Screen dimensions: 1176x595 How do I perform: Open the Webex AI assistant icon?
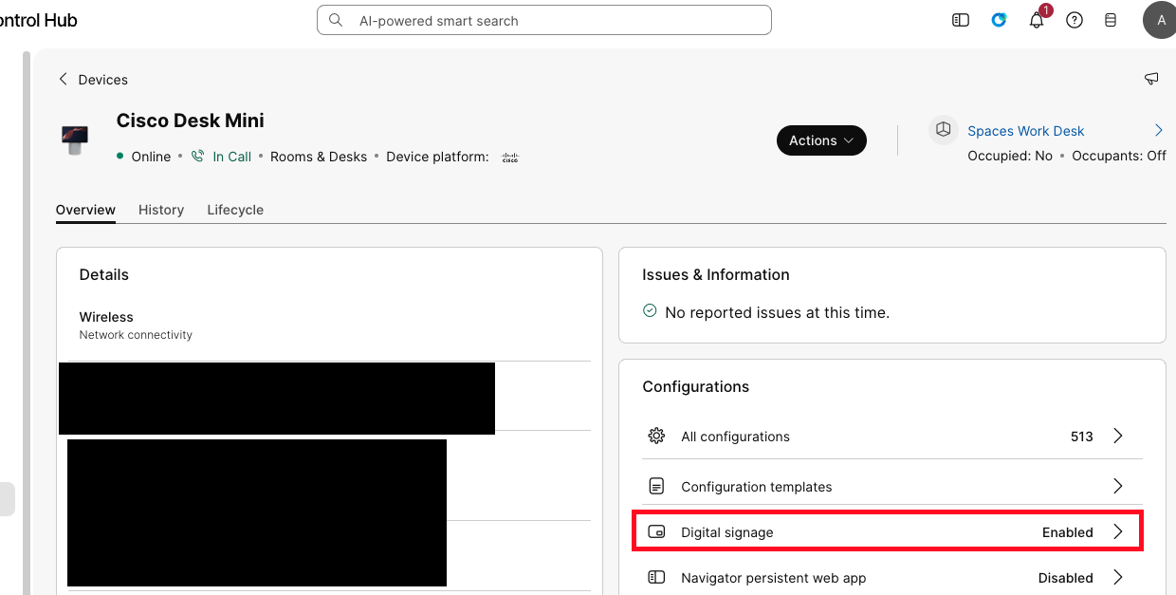(999, 20)
